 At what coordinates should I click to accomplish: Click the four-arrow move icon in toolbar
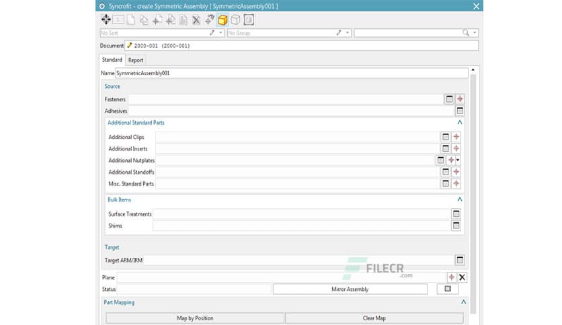(x=106, y=19)
